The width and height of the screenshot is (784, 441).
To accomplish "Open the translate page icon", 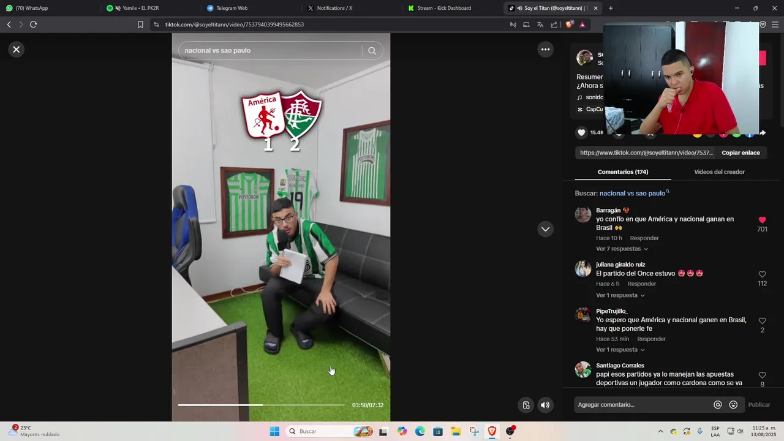I will tap(540, 24).
